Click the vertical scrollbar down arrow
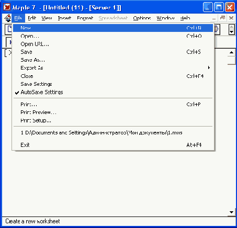237x228 pixels. click(x=231, y=212)
